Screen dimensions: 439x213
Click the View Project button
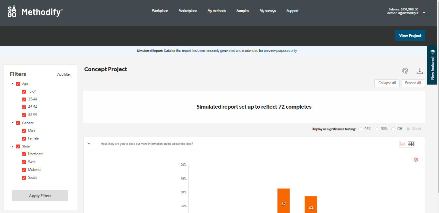pos(410,36)
